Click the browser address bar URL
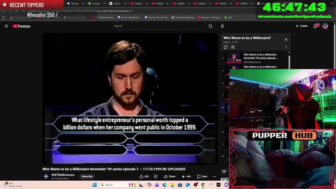 click(80, 11)
